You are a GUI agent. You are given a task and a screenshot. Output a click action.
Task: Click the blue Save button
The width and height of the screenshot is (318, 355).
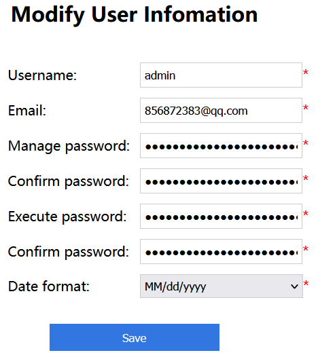tap(135, 337)
